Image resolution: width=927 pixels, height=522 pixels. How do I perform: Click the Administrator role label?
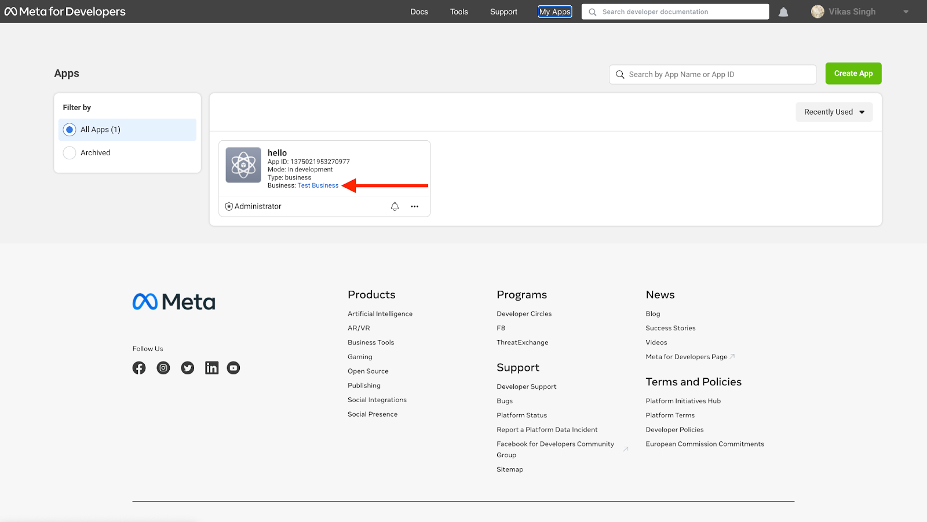[x=258, y=206]
